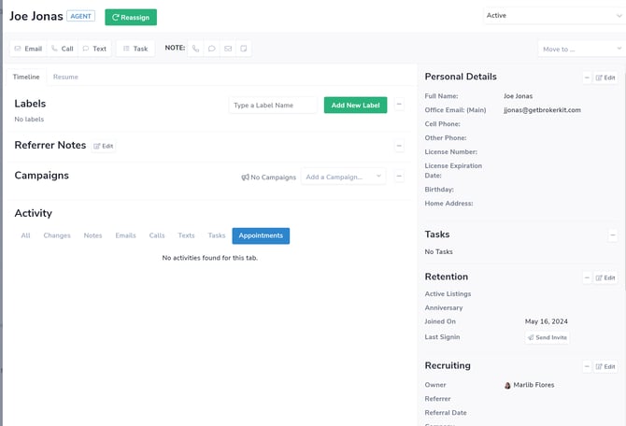The image size is (626, 426).
Task: Open the 'Add a Campaign' dropdown
Action: pyautogui.click(x=343, y=177)
